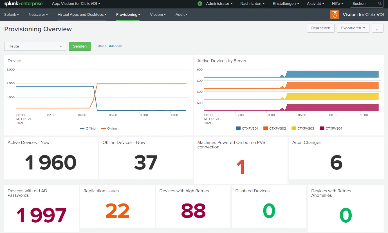Open the Splunk navigation menu
The width and height of the screenshot is (388, 233).
[x=12, y=14]
